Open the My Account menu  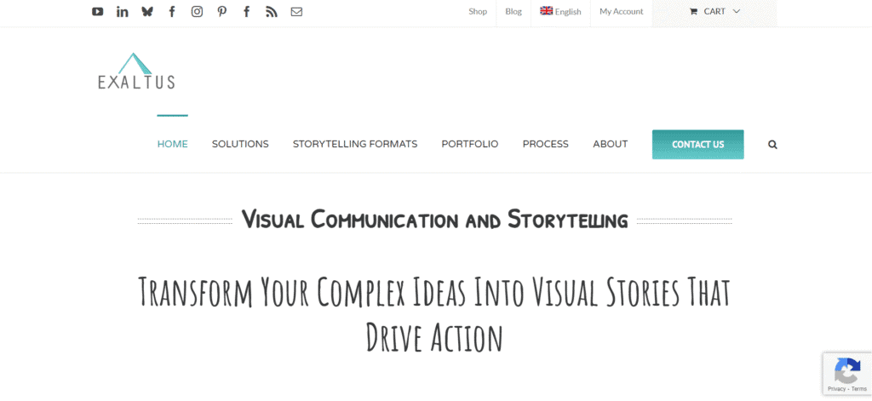[x=621, y=12]
